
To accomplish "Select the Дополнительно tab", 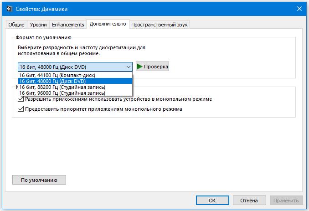I will 108,24.
